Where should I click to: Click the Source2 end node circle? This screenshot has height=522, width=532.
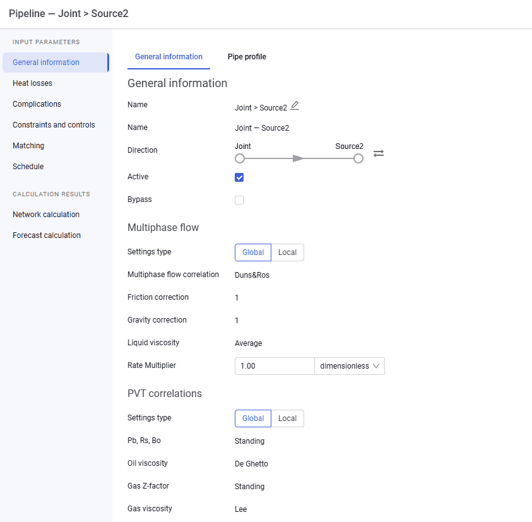click(358, 158)
